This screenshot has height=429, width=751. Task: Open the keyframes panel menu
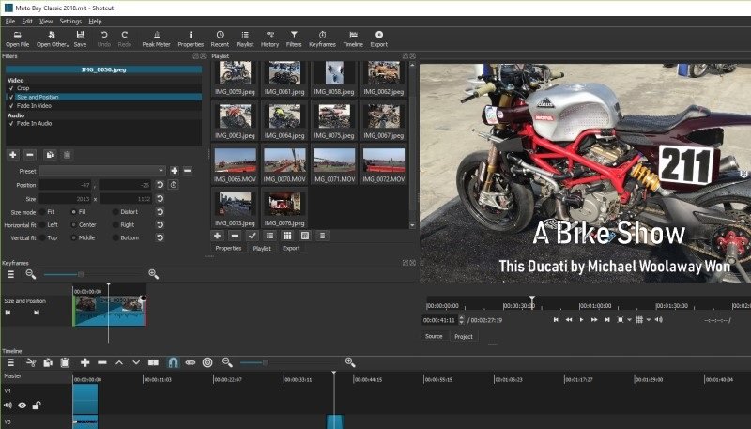pos(10,274)
